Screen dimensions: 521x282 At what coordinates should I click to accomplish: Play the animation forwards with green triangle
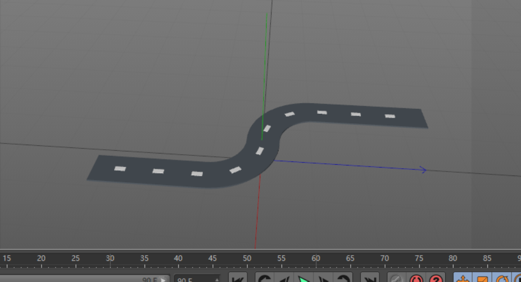(x=303, y=278)
